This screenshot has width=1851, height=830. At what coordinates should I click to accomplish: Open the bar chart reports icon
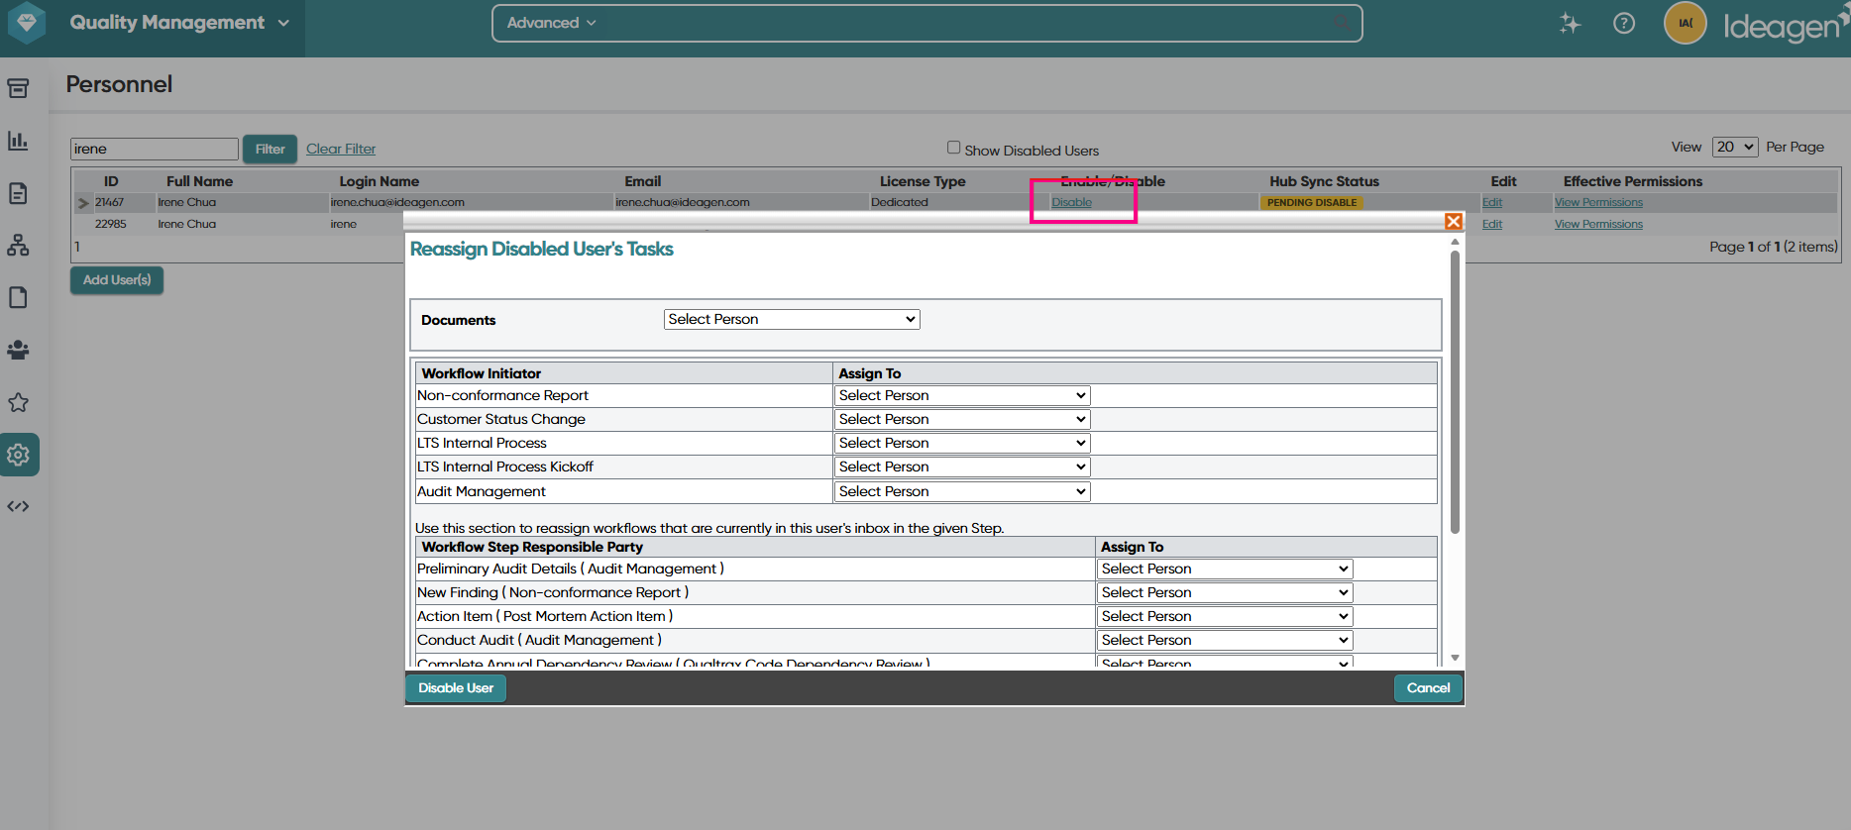(18, 141)
